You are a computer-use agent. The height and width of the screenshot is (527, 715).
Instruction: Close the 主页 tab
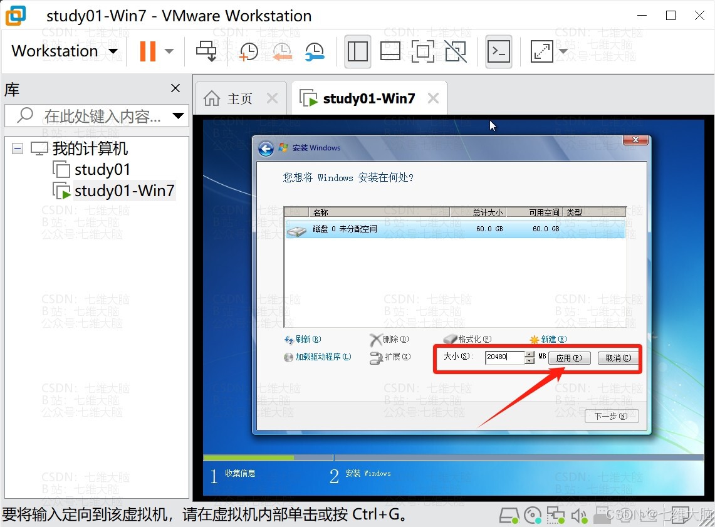[272, 98]
